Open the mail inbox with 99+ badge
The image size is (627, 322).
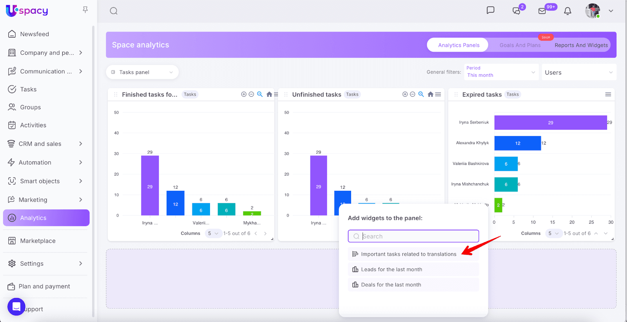tap(542, 11)
